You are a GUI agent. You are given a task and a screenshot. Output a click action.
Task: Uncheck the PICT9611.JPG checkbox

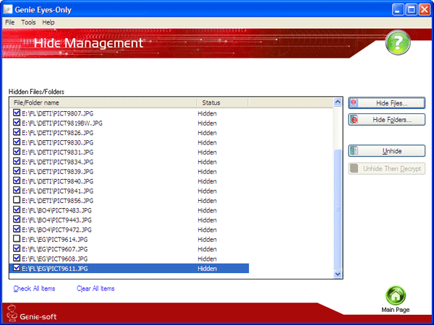point(17,267)
